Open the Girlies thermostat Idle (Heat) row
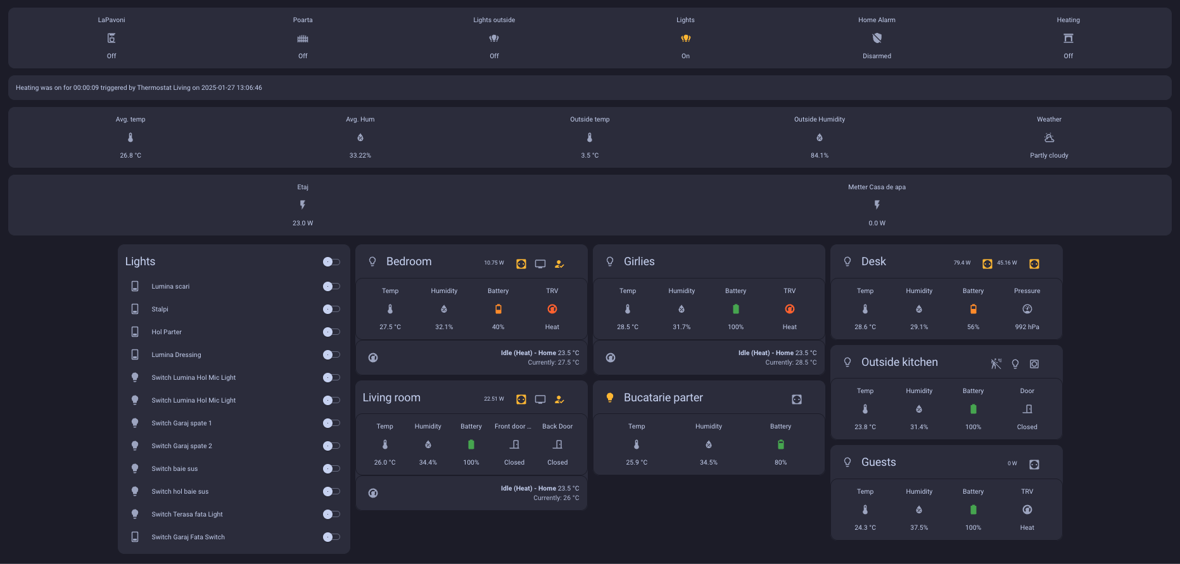1180x564 pixels. tap(709, 358)
